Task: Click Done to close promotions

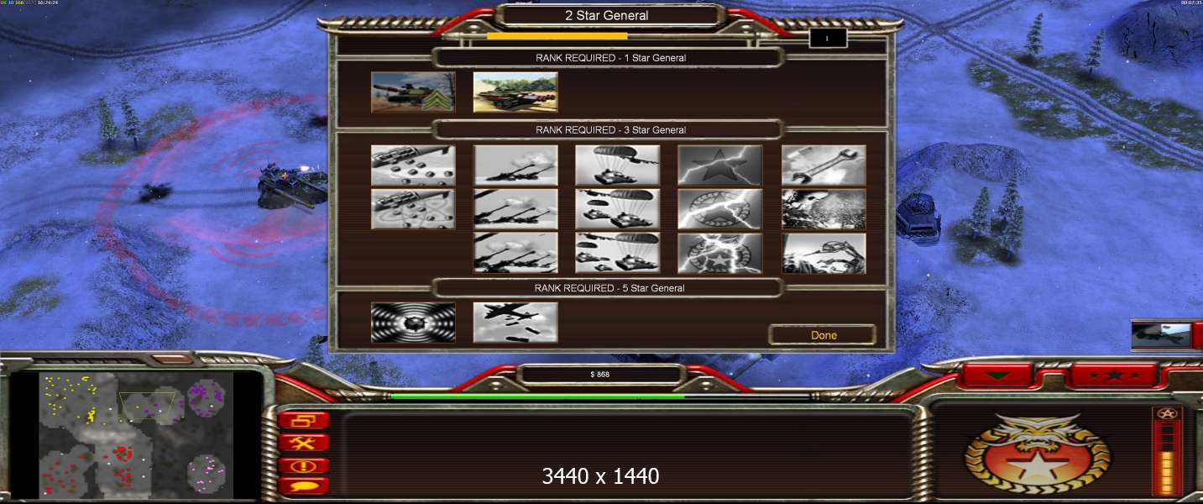Action: point(823,335)
